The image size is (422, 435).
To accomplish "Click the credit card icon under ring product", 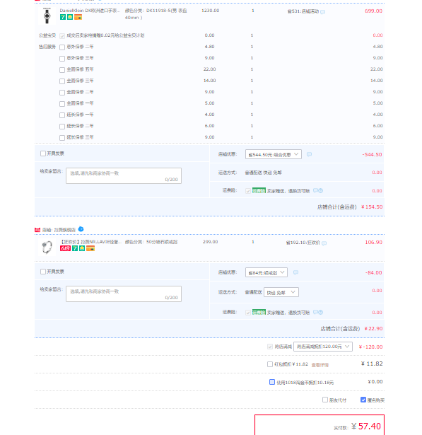I will tap(90, 248).
